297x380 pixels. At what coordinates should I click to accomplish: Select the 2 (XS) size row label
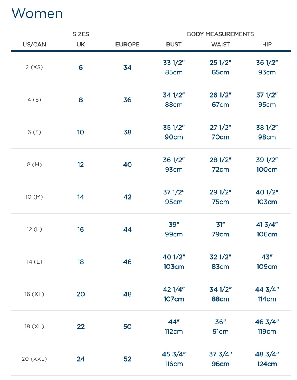(34, 67)
